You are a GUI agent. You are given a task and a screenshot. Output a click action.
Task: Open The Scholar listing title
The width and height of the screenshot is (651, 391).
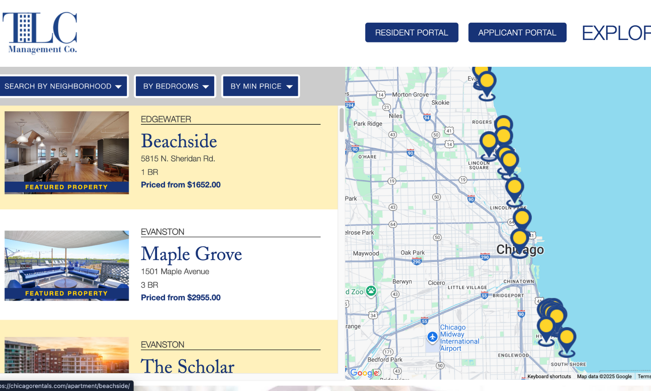(187, 366)
